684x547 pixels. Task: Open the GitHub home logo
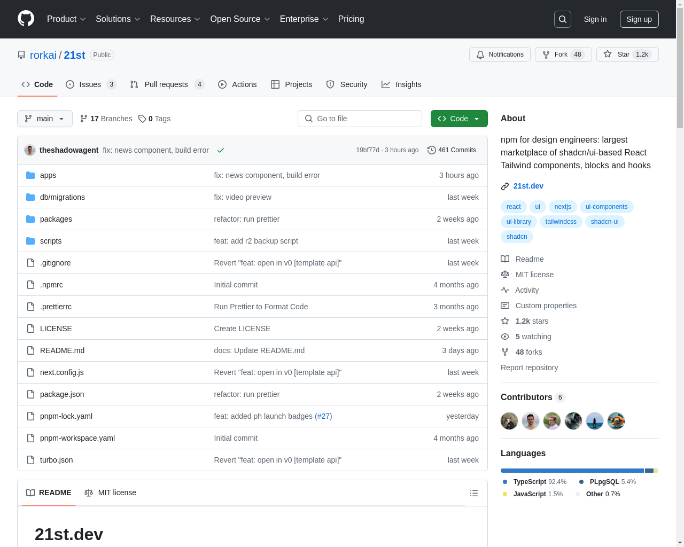click(x=26, y=19)
